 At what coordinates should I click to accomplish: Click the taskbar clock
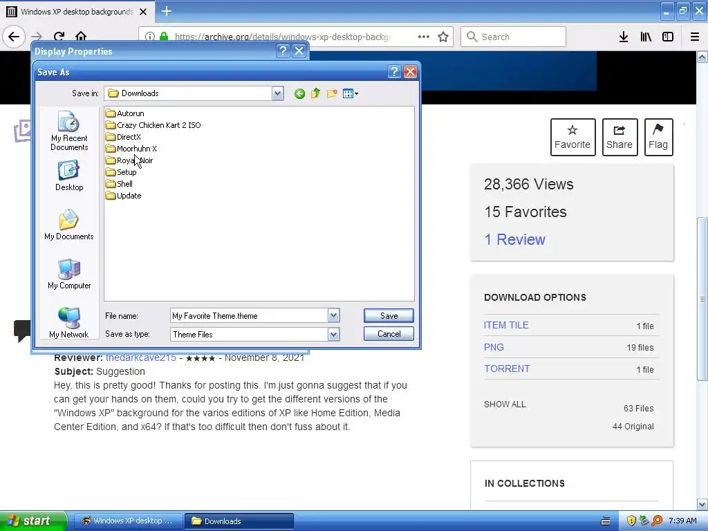[682, 521]
